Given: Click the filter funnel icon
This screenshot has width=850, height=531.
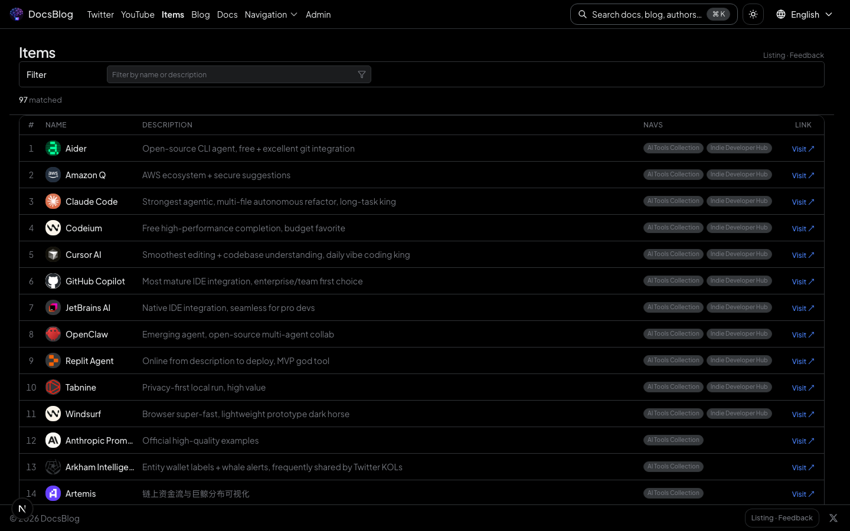Looking at the screenshot, I should (362, 74).
